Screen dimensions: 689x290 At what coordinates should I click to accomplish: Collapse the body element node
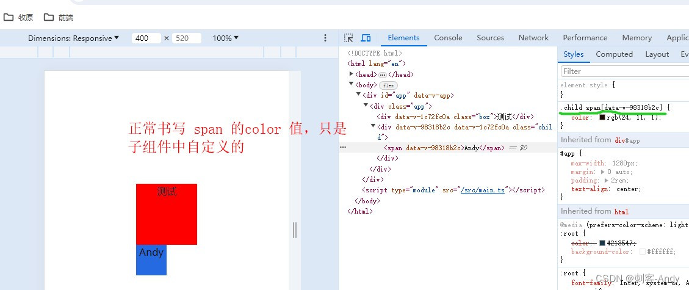pyautogui.click(x=352, y=84)
